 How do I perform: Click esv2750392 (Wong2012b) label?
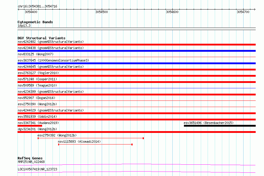pyautogui.click(x=57, y=135)
